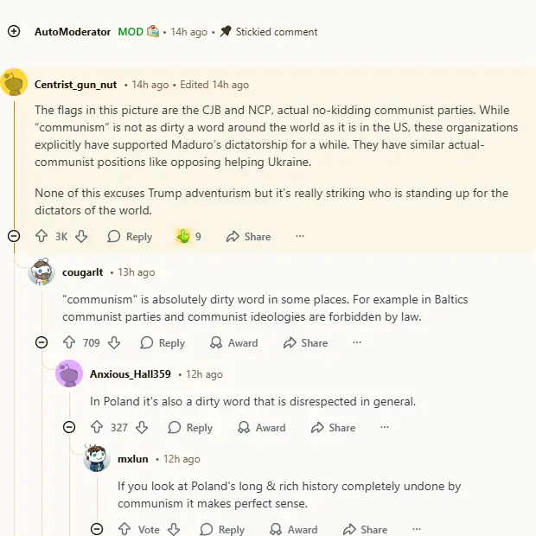536x536 pixels.
Task: Give an Award to Anxious_Hall359's comment
Action: [262, 427]
